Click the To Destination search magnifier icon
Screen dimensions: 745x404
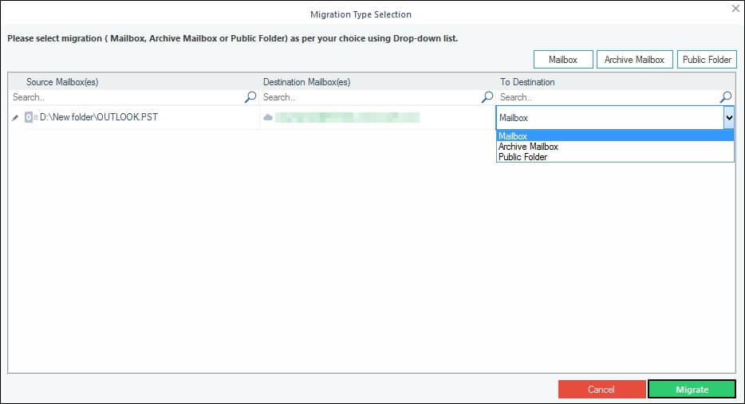(x=726, y=97)
